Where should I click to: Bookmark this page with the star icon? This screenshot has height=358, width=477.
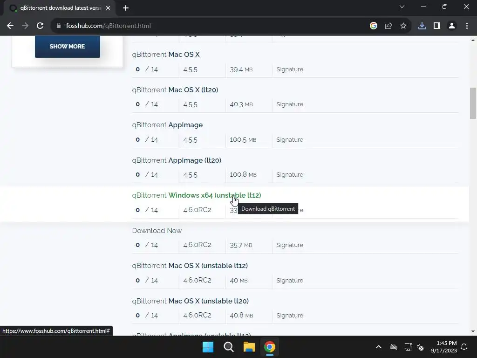[403, 26]
